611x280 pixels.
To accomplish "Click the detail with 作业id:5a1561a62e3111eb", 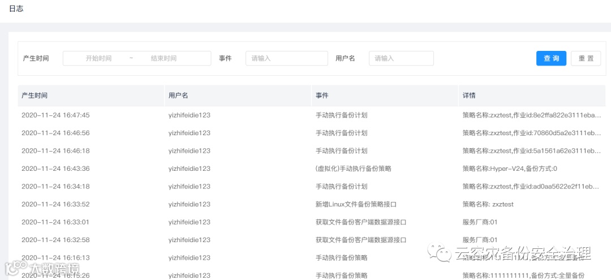I will point(531,150).
